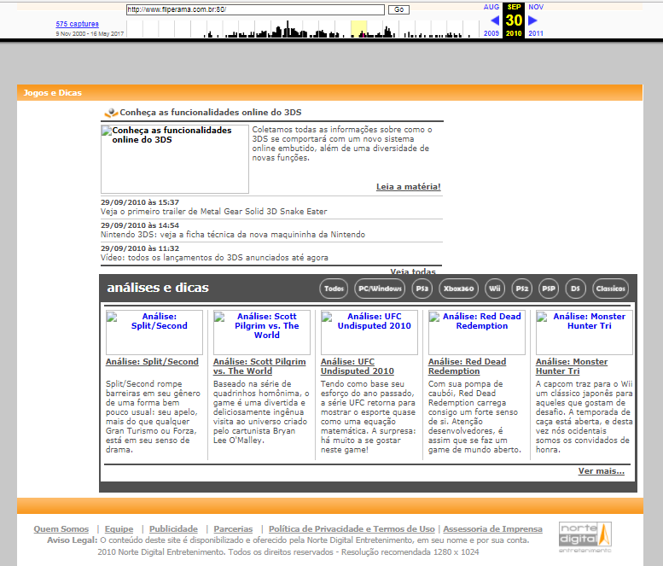Click the UFC Undisputed 2010 thumbnail
663x566 pixels.
click(369, 332)
